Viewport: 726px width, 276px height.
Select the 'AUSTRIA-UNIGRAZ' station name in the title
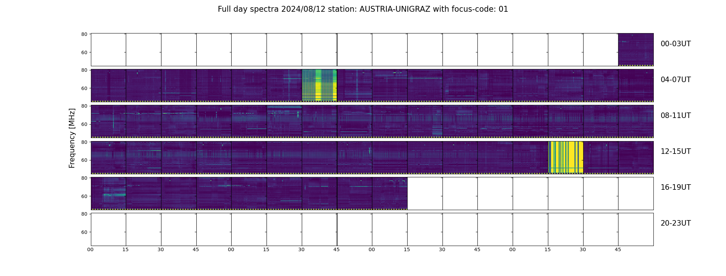tap(395, 9)
